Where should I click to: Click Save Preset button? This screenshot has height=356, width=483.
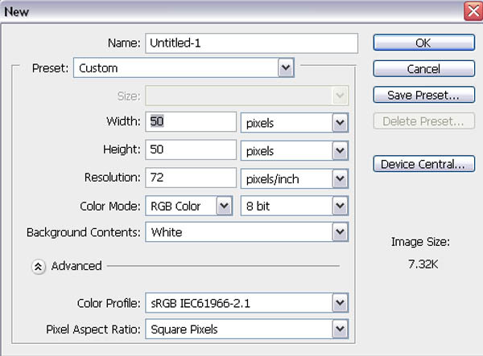coord(423,95)
